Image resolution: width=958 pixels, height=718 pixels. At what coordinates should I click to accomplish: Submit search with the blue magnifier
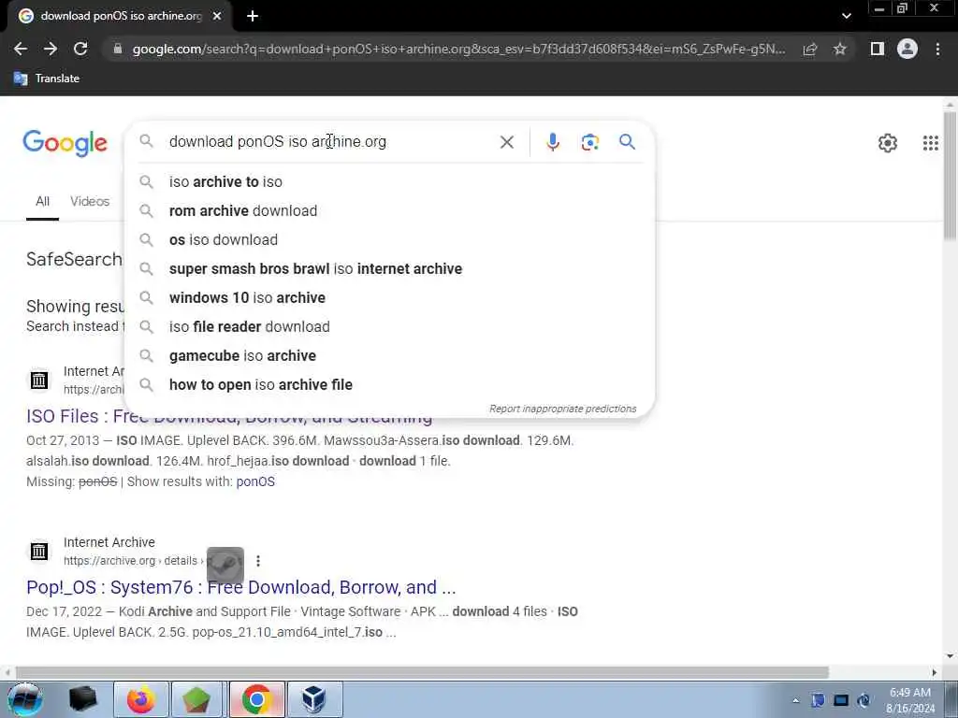click(x=627, y=142)
